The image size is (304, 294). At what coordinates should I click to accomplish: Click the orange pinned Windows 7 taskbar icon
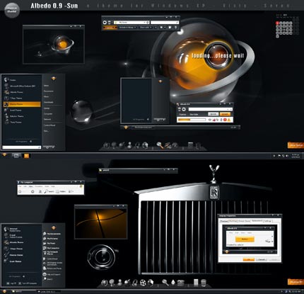[x=26, y=156]
